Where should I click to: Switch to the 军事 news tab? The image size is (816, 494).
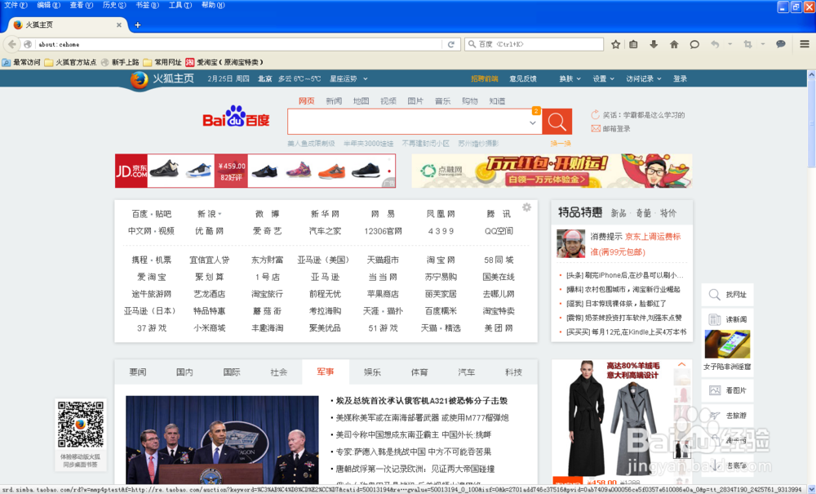(x=326, y=372)
